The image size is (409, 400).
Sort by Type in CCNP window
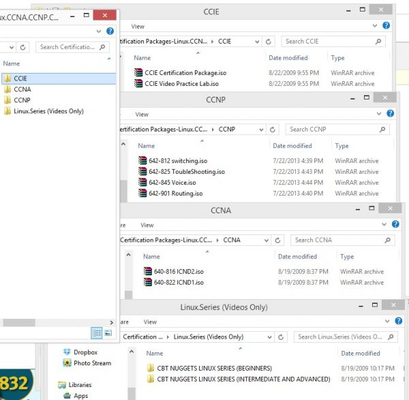342,146
